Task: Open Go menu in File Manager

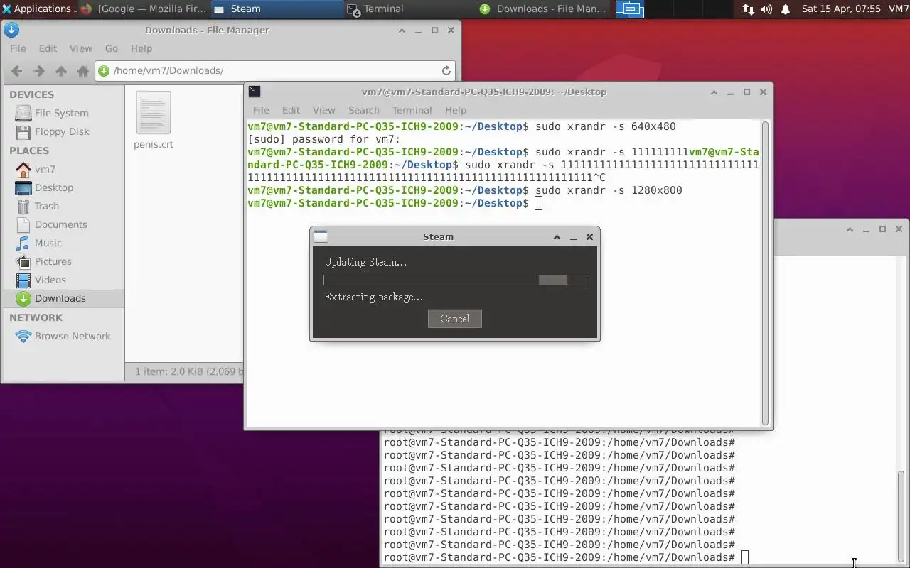Action: coord(112,48)
